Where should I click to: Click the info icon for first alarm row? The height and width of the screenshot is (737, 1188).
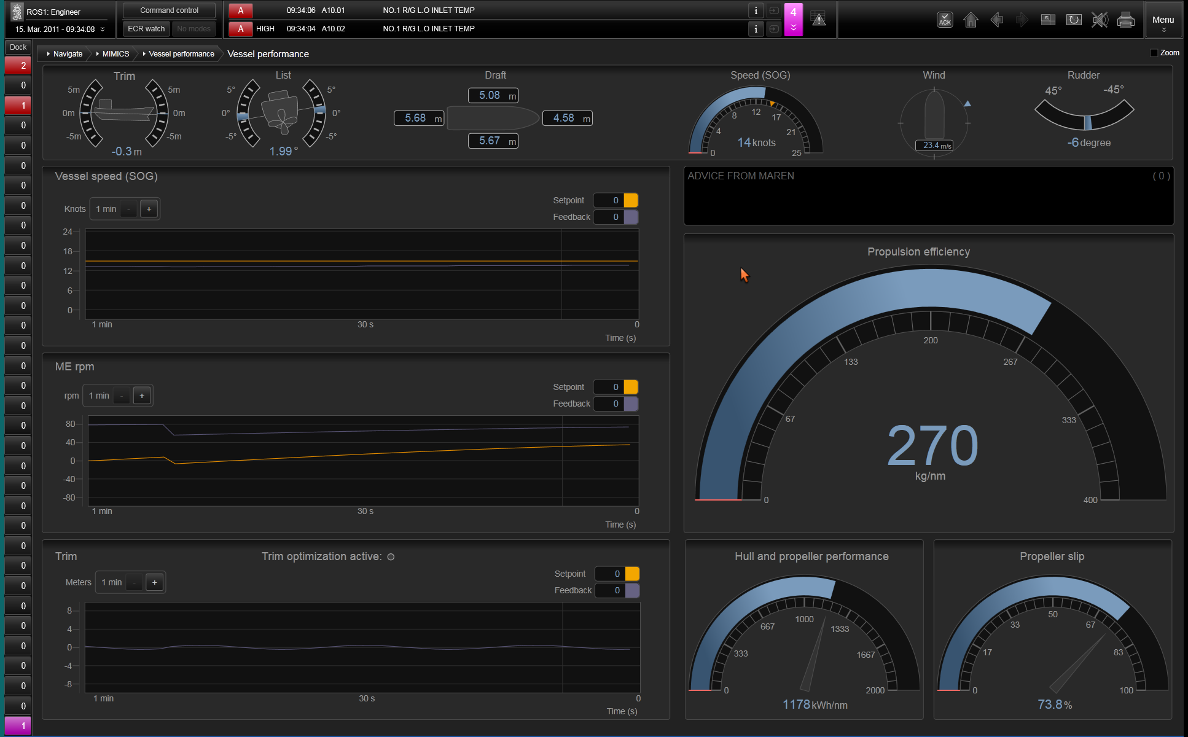click(x=756, y=10)
